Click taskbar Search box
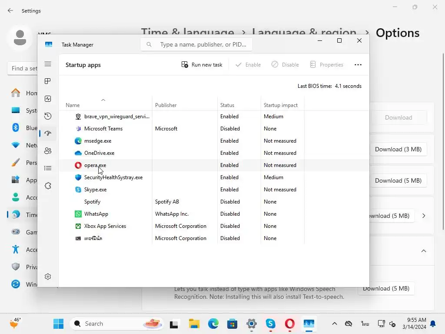 click(116, 324)
